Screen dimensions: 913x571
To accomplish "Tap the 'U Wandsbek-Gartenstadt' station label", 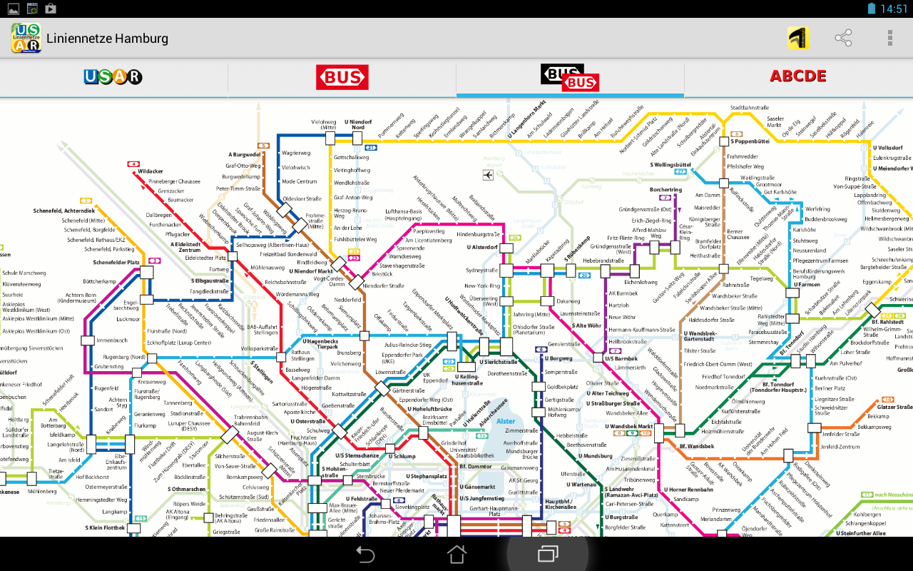I will click(x=700, y=335).
